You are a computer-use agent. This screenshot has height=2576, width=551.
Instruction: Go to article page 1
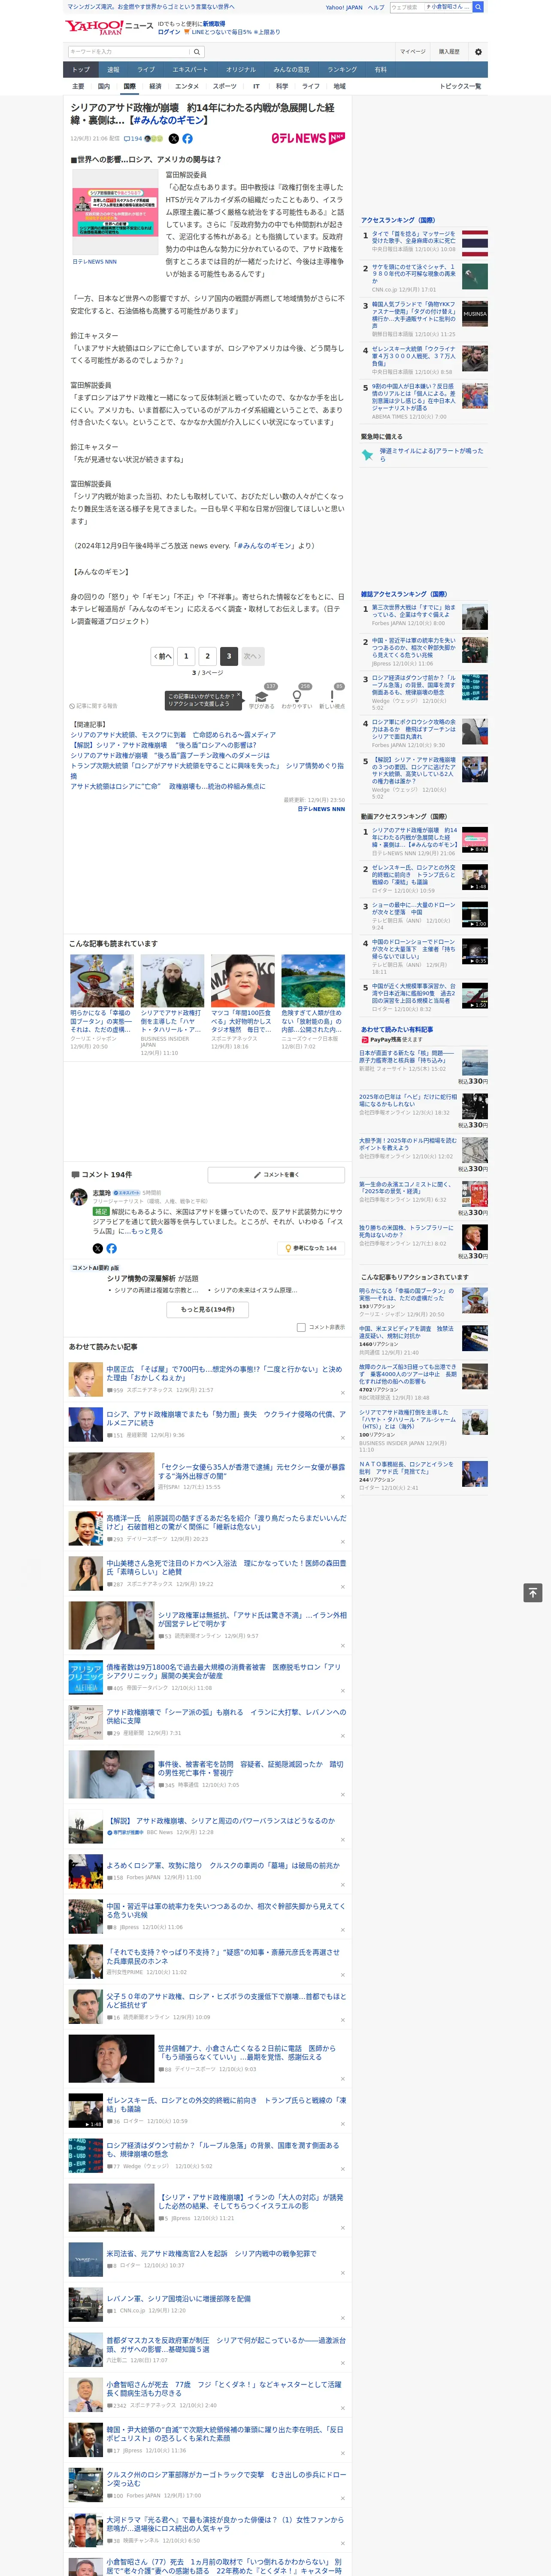pos(186,656)
